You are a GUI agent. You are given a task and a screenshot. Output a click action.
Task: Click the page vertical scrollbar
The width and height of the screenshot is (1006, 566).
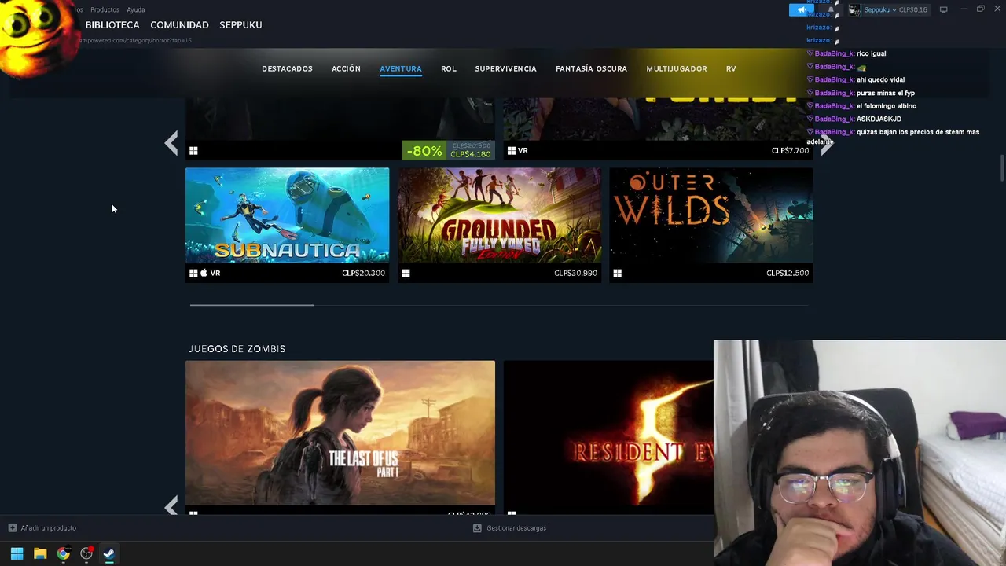[1001, 169]
